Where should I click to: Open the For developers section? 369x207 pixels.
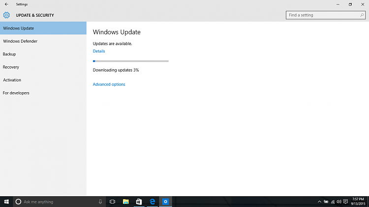tap(43, 93)
